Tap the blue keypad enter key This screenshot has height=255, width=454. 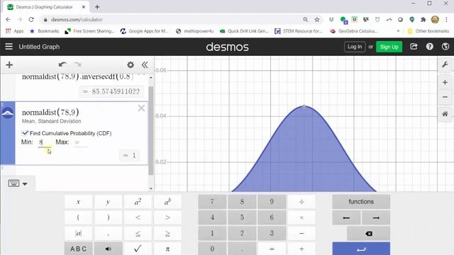361,249
